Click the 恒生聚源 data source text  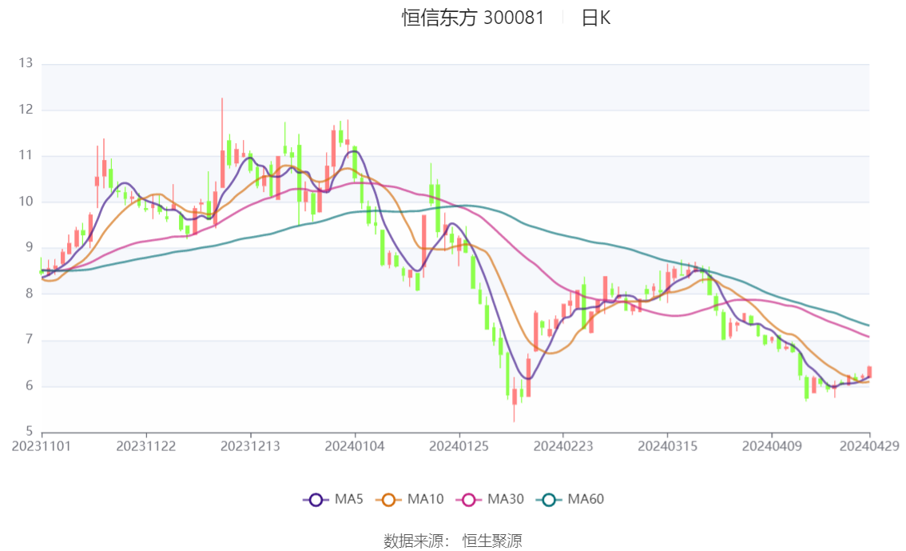pyautogui.click(x=492, y=541)
